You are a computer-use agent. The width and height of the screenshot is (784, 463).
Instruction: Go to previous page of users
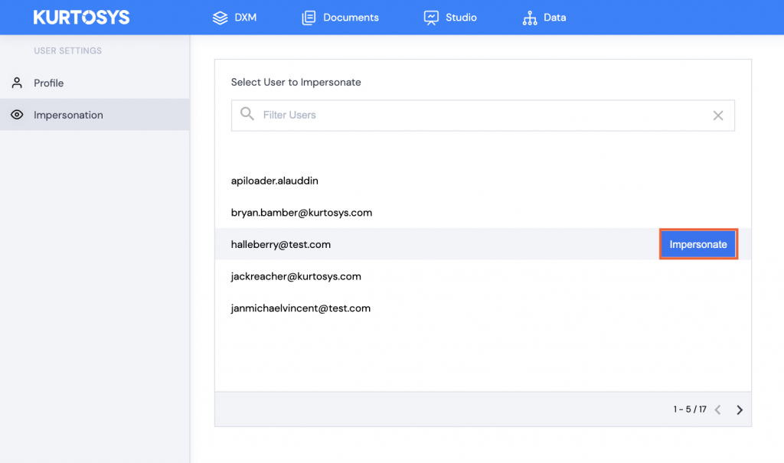tap(718, 410)
